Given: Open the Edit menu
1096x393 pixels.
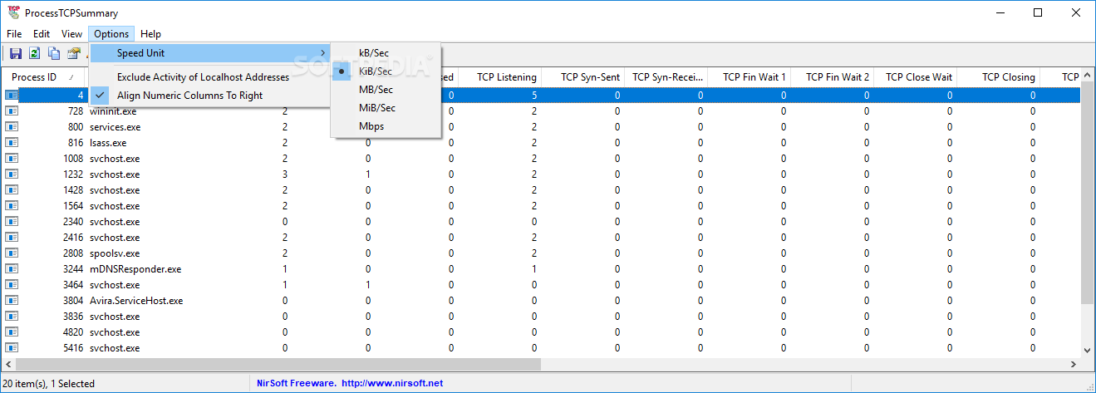Looking at the screenshot, I should [x=42, y=34].
